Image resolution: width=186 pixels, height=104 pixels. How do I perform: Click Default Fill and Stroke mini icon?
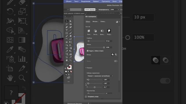pos(66,68)
